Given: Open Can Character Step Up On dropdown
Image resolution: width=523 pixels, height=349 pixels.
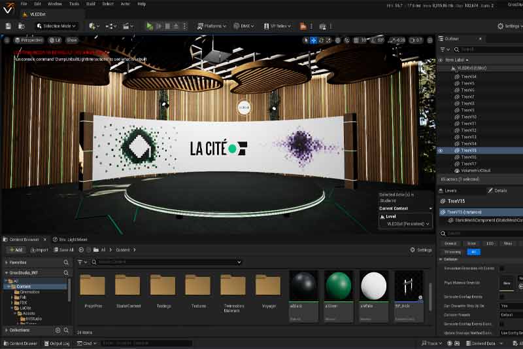Looking at the screenshot, I should coord(511,306).
